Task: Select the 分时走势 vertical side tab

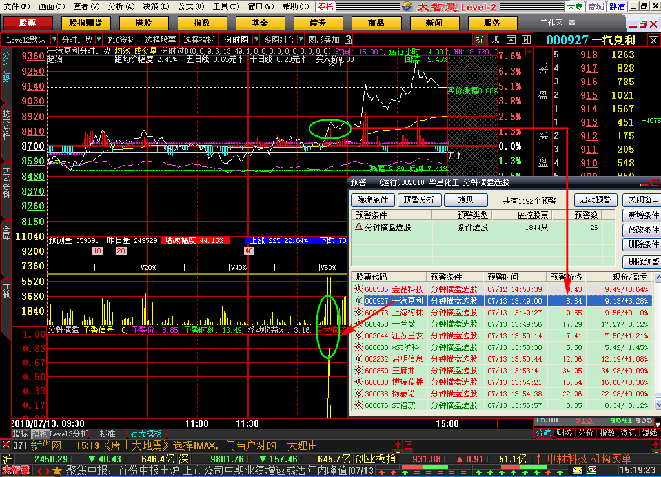Action: (x=6, y=66)
